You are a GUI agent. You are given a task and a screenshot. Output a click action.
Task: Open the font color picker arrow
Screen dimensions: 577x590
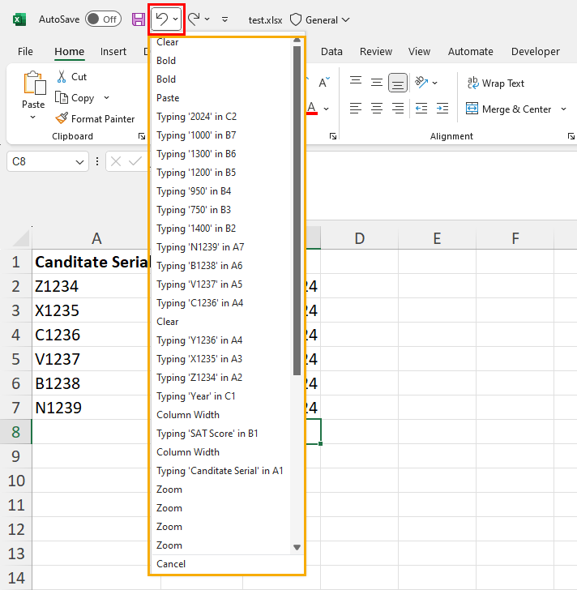click(327, 109)
